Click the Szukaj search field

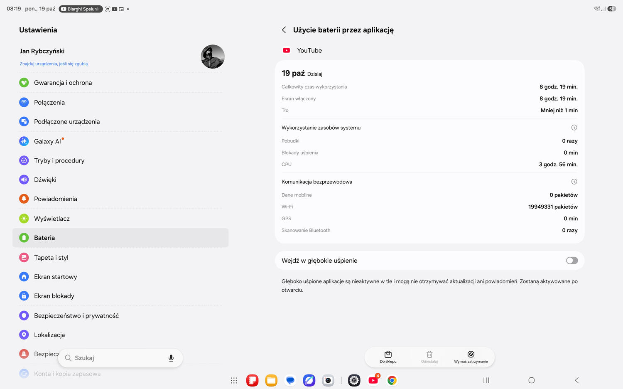(x=120, y=358)
